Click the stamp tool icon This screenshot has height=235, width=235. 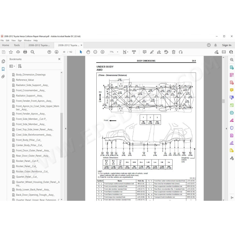click(166, 52)
